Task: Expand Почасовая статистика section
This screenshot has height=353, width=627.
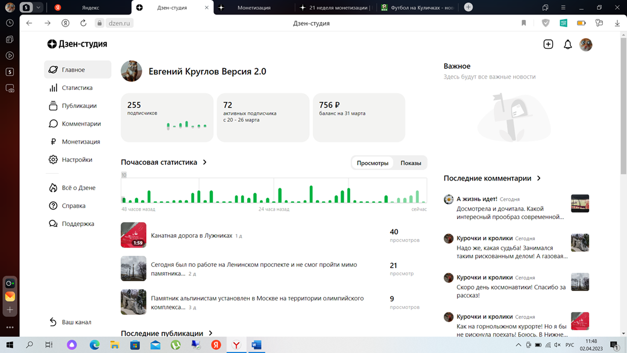Action: [x=164, y=162]
